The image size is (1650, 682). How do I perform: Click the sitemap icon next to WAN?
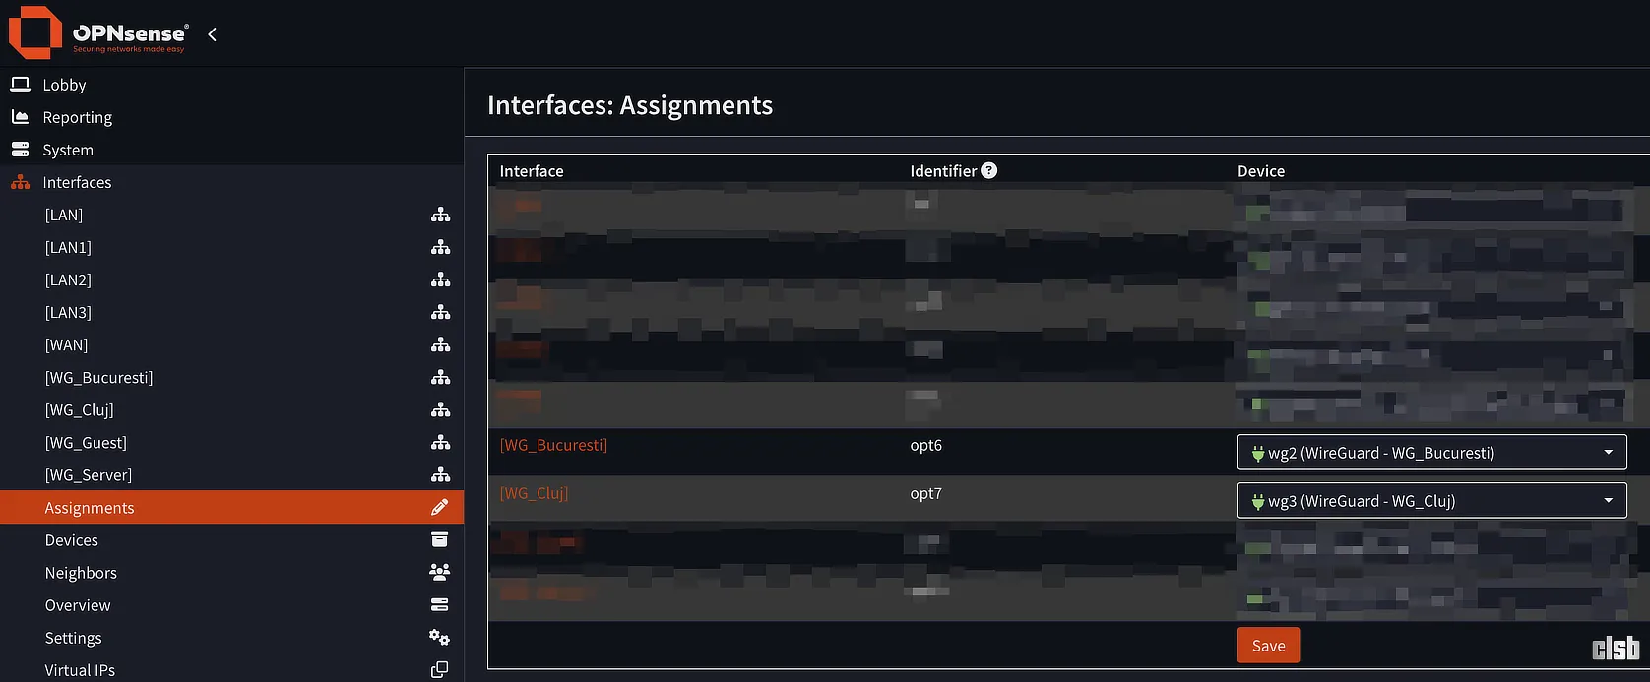coord(440,344)
